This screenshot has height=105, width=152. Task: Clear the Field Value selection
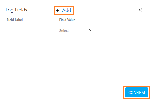pyautogui.click(x=90, y=30)
